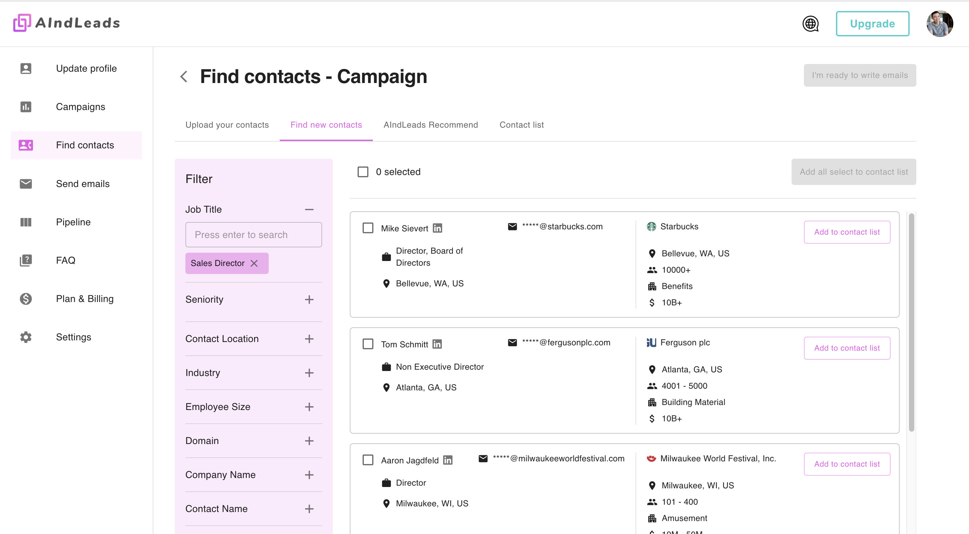Switch to the Contact list tab

(522, 125)
